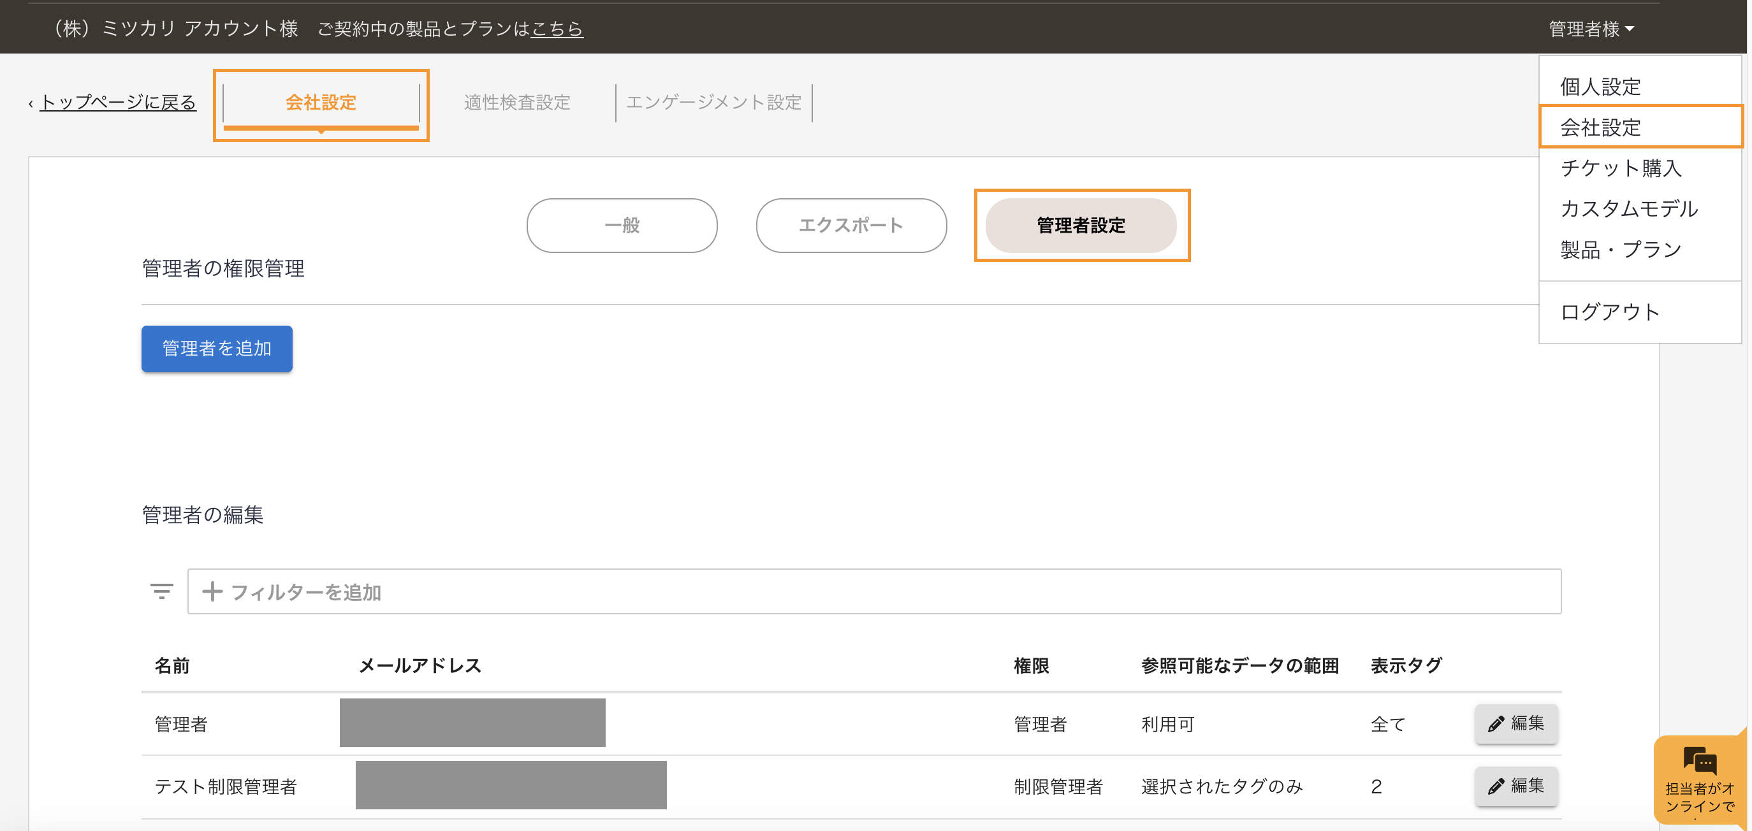
Task: Switch to the 適性検査設定 tab
Action: pyautogui.click(x=517, y=103)
